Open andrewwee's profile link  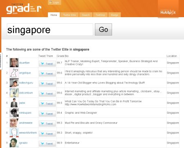[26, 123]
